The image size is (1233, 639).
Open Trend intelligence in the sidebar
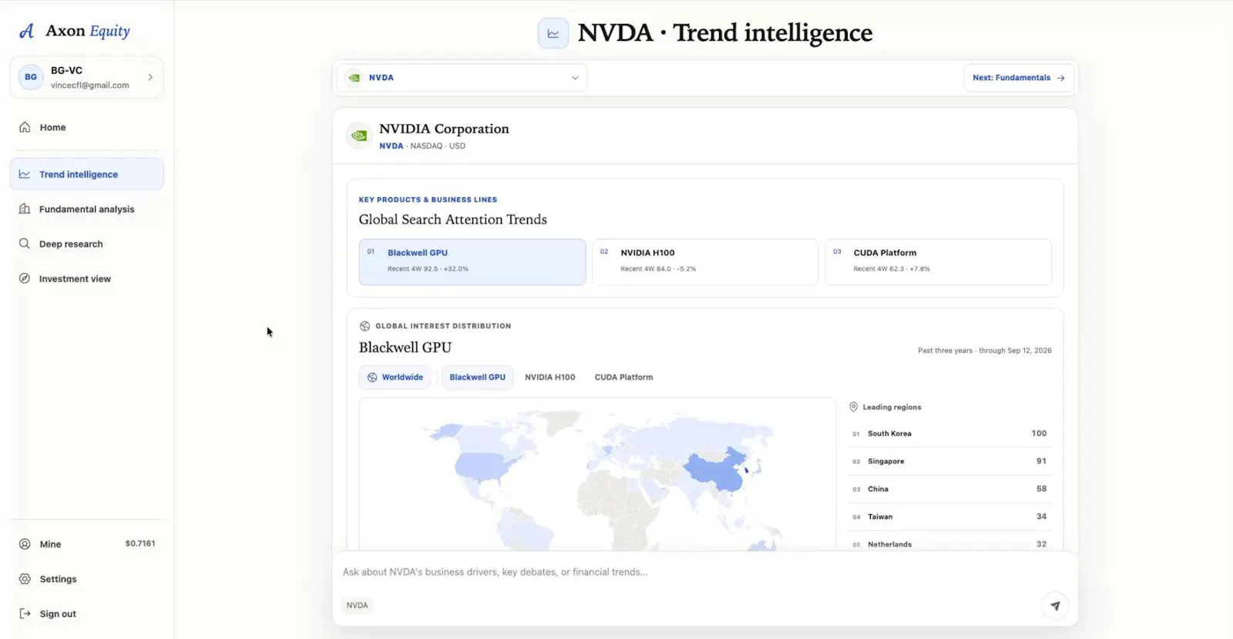[x=86, y=174]
